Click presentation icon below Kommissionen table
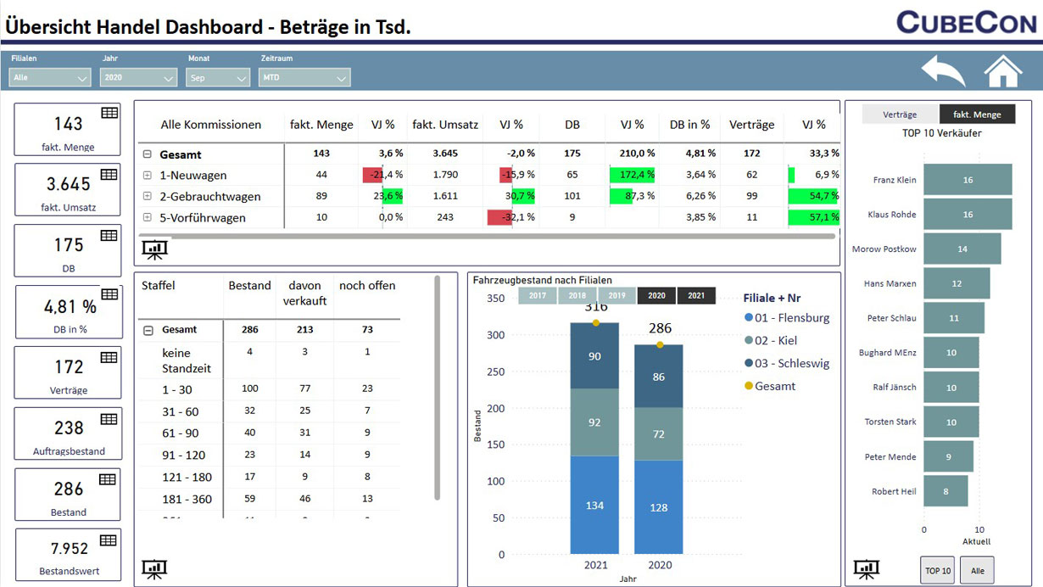Viewport: 1043px width, 587px height. 154,250
